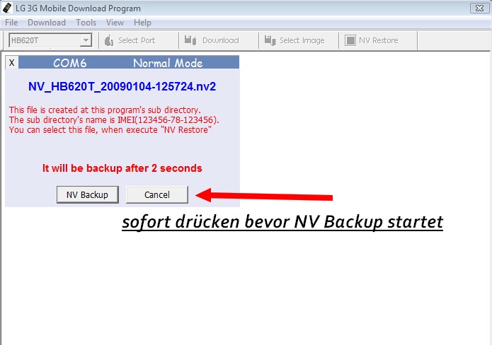
Task: Click the Download disk icon
Action: click(x=190, y=40)
